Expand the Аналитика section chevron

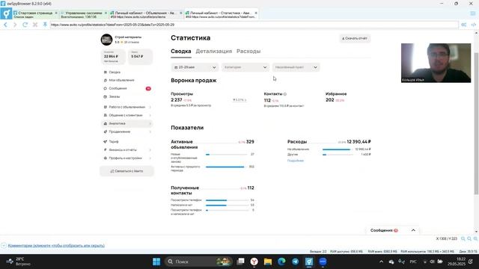click(150, 123)
